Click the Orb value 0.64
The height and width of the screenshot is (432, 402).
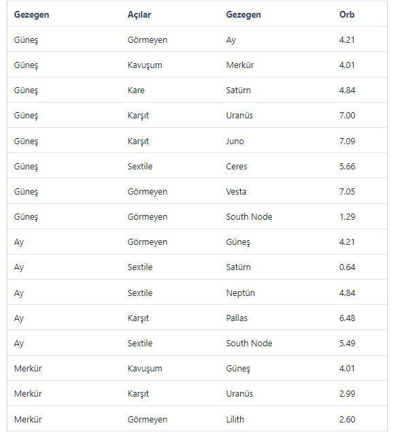pyautogui.click(x=347, y=267)
